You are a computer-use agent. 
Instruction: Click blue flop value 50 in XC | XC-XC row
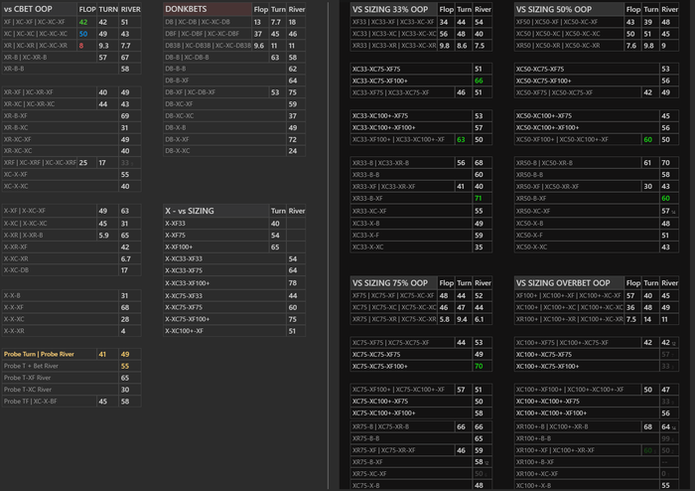point(82,34)
